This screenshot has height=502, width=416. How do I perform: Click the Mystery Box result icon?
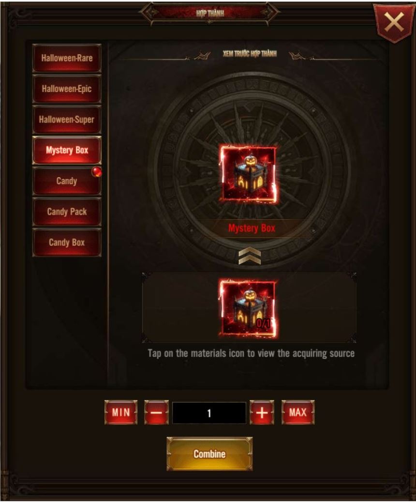pyautogui.click(x=249, y=174)
